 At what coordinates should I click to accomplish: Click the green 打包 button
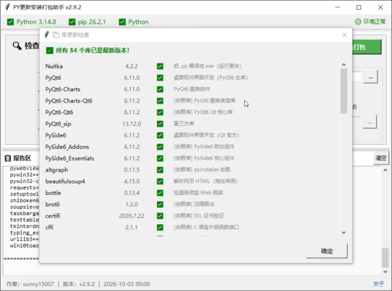pos(367,47)
